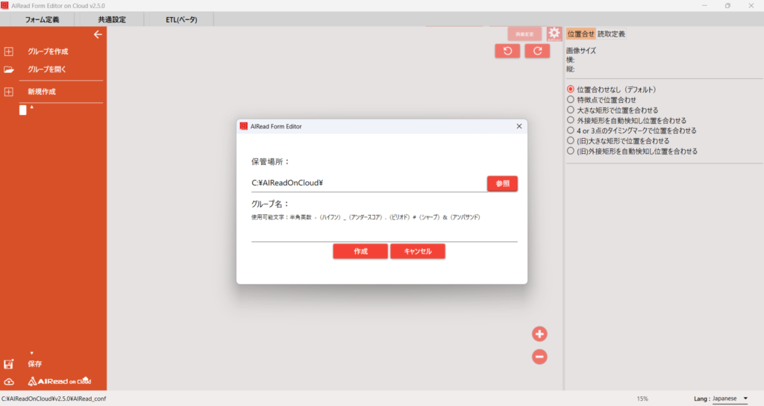The height and width of the screenshot is (406, 764).
Task: Click the save disk icon in sidebar
Action: 9,364
